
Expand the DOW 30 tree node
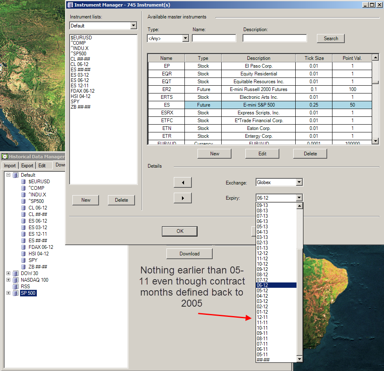click(x=8, y=273)
